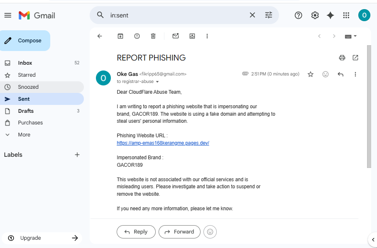Open Settings gear icon

(x=315, y=15)
